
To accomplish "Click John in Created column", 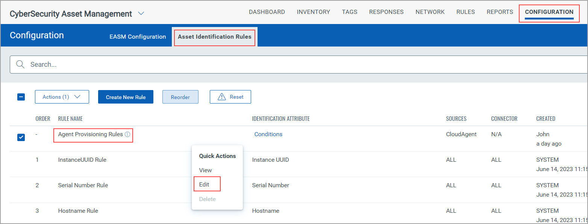I will 543,134.
